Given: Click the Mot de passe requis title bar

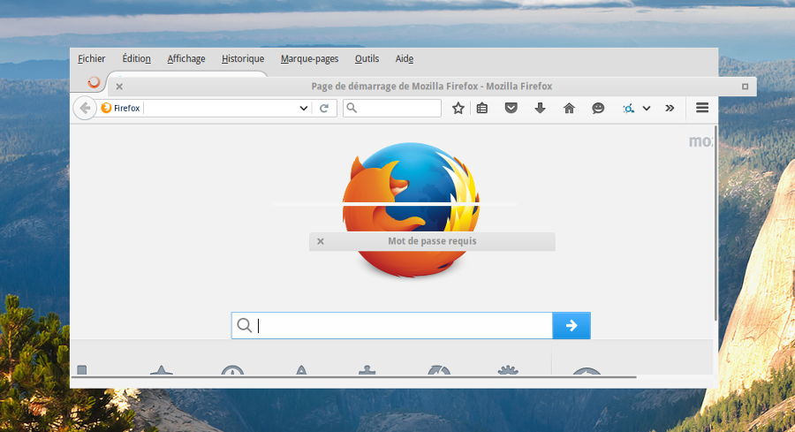Looking at the screenshot, I should (x=432, y=241).
